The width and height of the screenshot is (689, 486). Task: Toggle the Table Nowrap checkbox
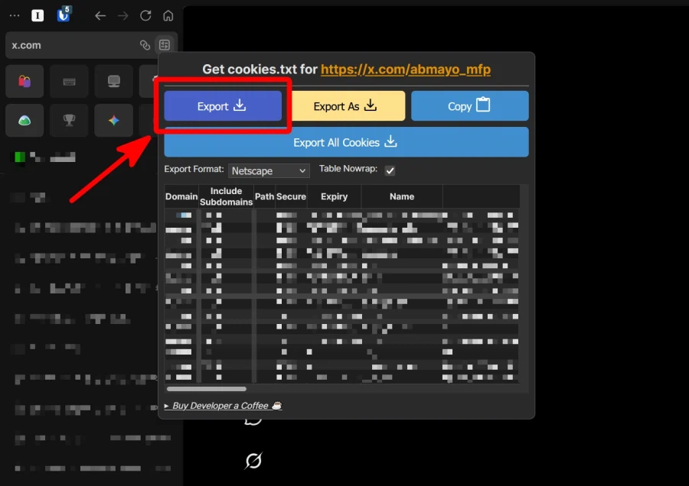[390, 170]
